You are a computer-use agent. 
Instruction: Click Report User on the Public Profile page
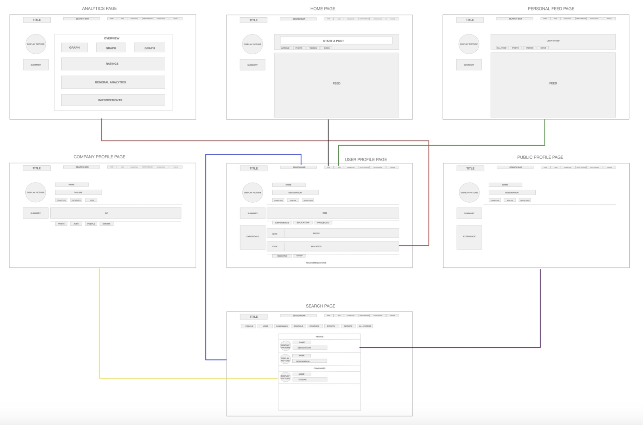point(525,200)
